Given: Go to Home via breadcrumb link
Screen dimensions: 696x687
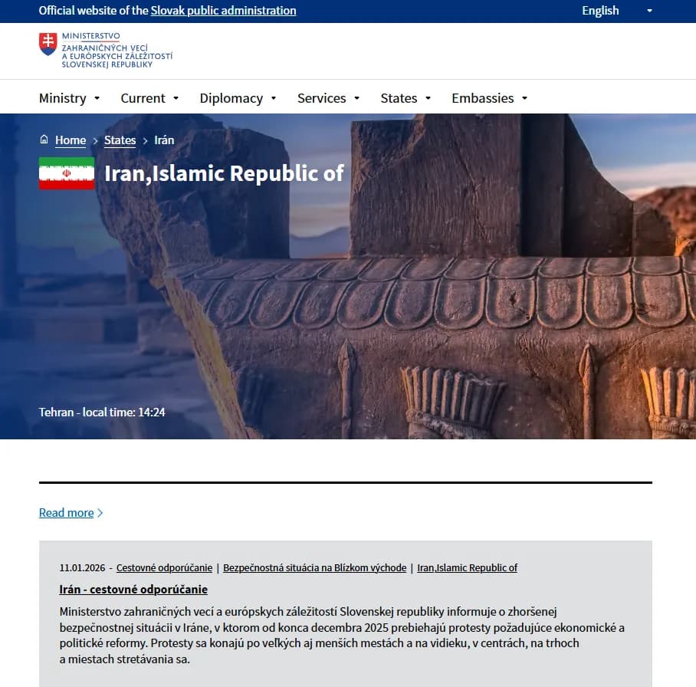Looking at the screenshot, I should pyautogui.click(x=71, y=140).
